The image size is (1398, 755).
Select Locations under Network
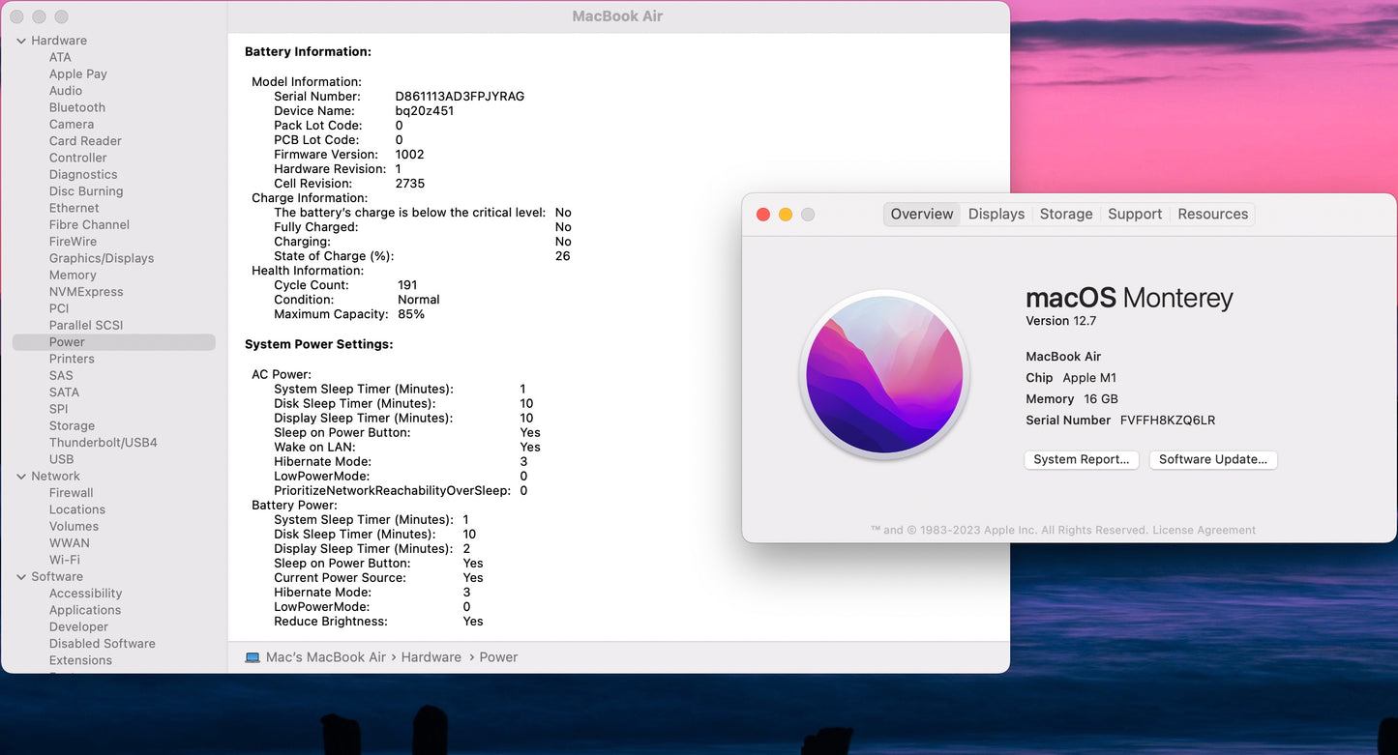click(x=77, y=510)
